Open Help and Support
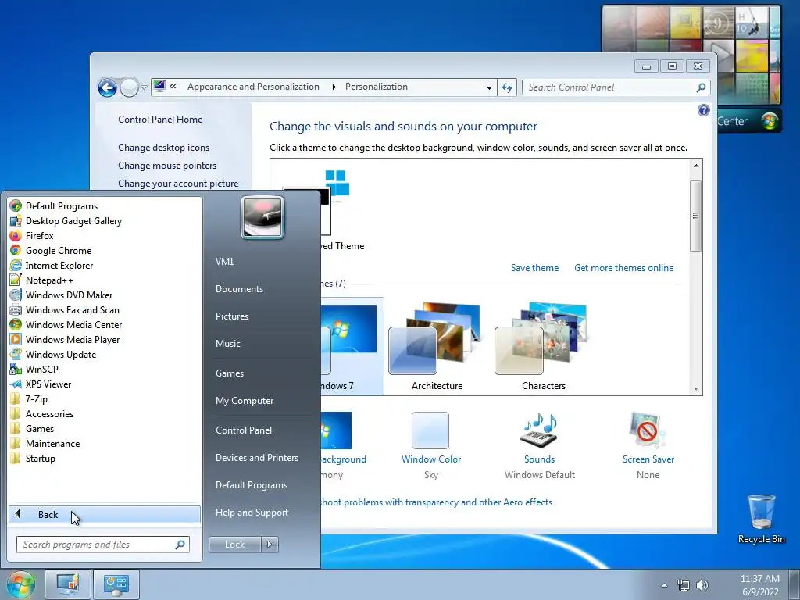Viewport: 800px width, 600px height. 252,512
